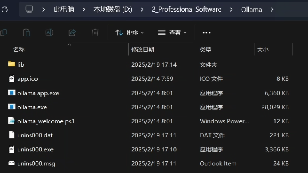Click the unins000.exe llama icon
The height and width of the screenshot is (173, 308).
pos(12,149)
